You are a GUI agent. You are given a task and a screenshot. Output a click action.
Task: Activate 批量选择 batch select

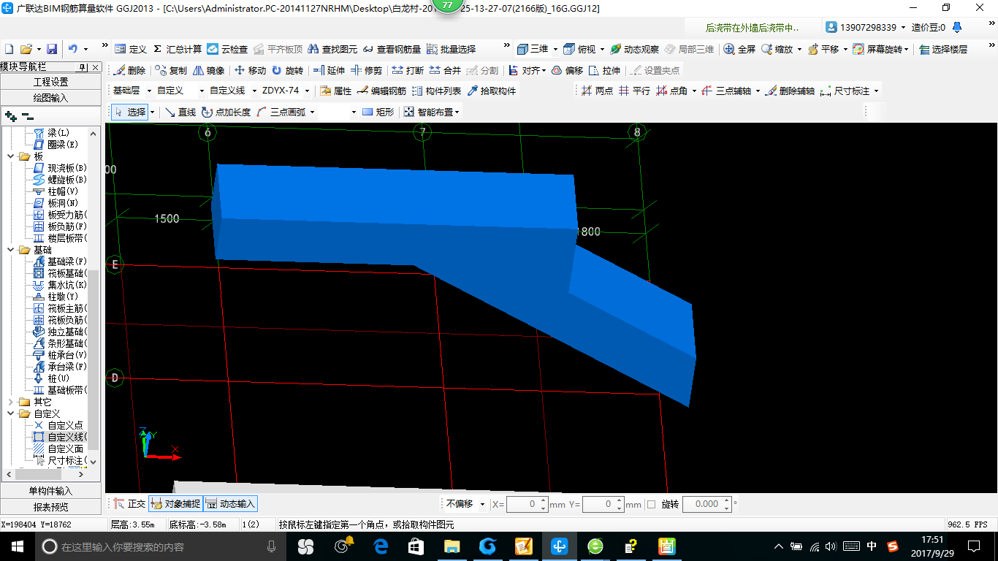(x=451, y=49)
